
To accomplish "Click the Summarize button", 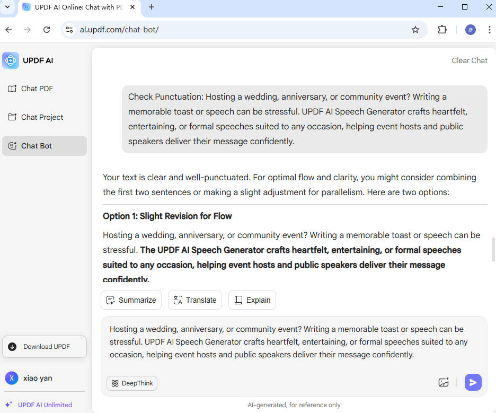I will point(131,300).
